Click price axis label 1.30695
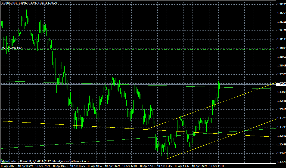Screen dimensions: 286x168 tap(281, 136)
